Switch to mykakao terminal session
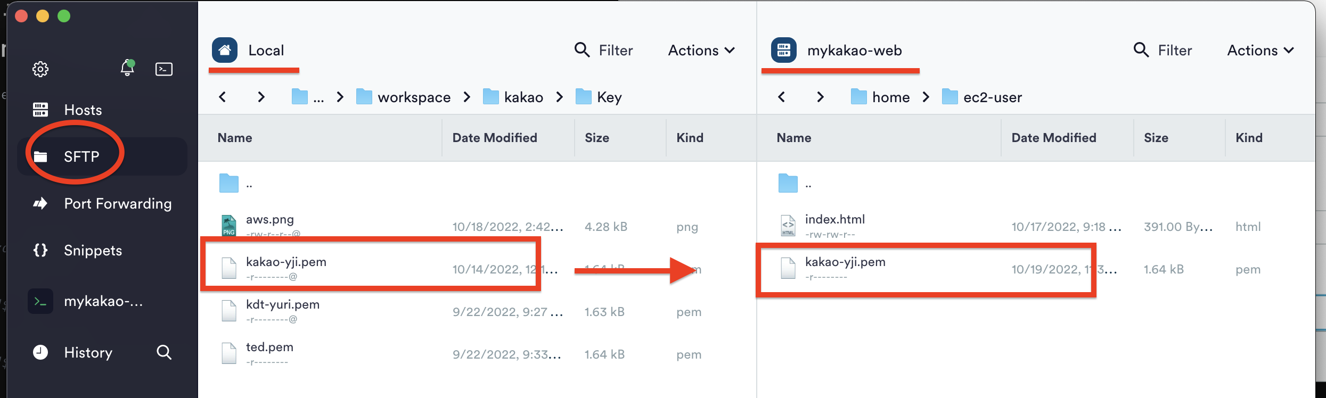Image resolution: width=1326 pixels, height=398 pixels. pyautogui.click(x=102, y=301)
